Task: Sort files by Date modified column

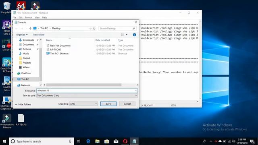Action: coord(102,40)
